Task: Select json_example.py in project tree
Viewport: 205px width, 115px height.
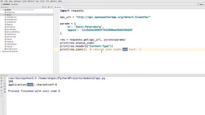Action: coord(12,32)
